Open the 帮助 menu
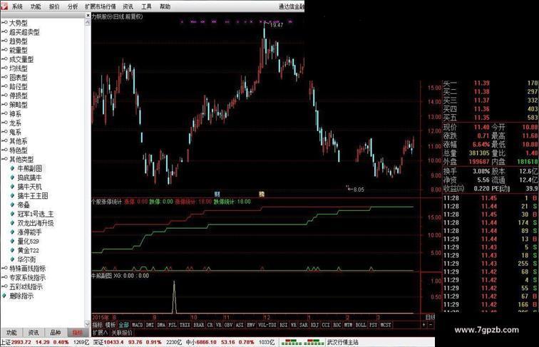The height and width of the screenshot is (347, 539). 165,6
